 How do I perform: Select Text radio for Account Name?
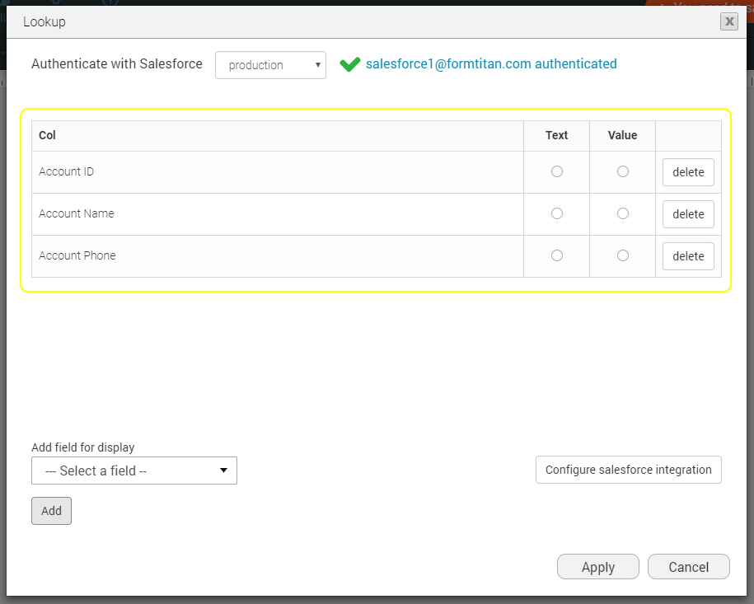click(557, 213)
